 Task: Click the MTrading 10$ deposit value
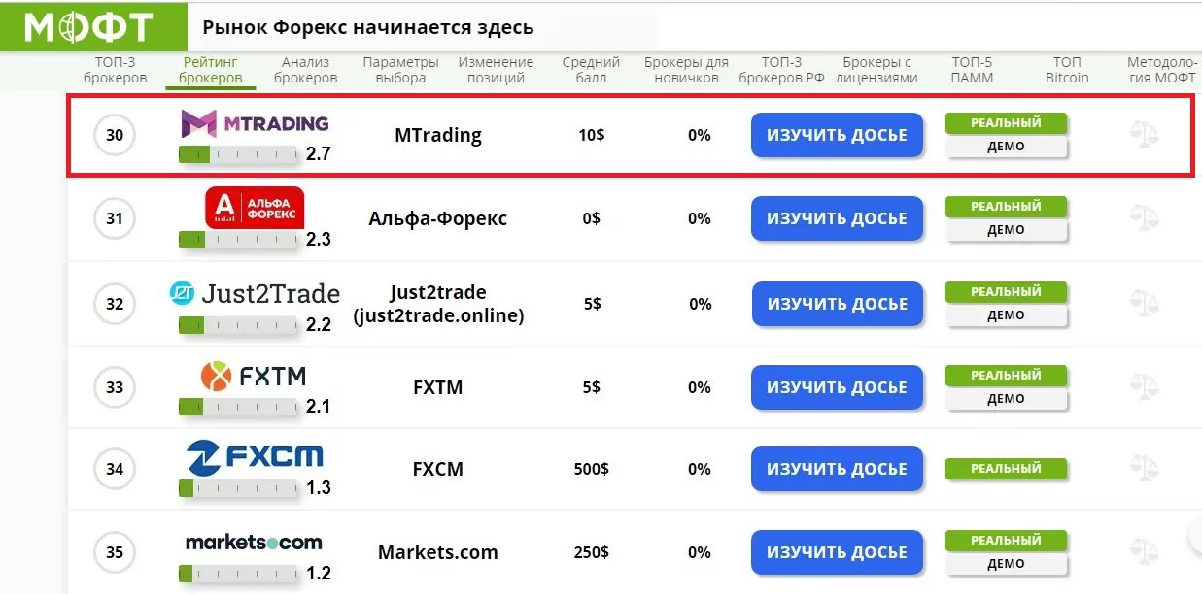(x=592, y=135)
